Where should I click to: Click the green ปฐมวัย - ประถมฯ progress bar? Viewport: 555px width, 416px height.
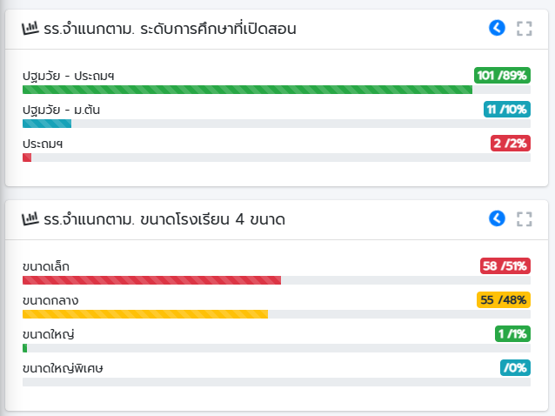pyautogui.click(x=247, y=90)
